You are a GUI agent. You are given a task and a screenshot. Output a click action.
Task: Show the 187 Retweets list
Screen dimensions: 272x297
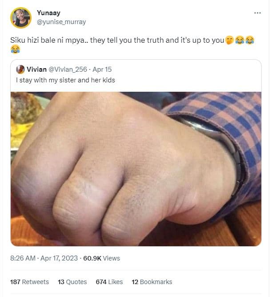pos(29,282)
